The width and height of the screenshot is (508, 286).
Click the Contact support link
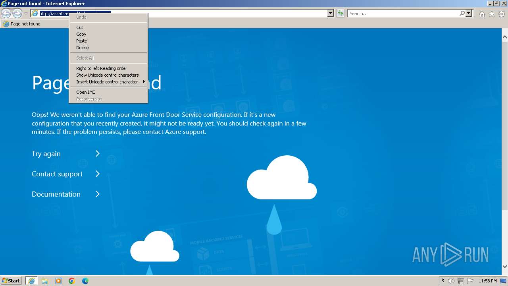(57, 174)
